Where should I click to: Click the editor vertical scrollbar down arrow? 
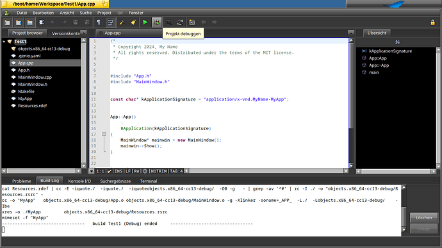(x=351, y=165)
